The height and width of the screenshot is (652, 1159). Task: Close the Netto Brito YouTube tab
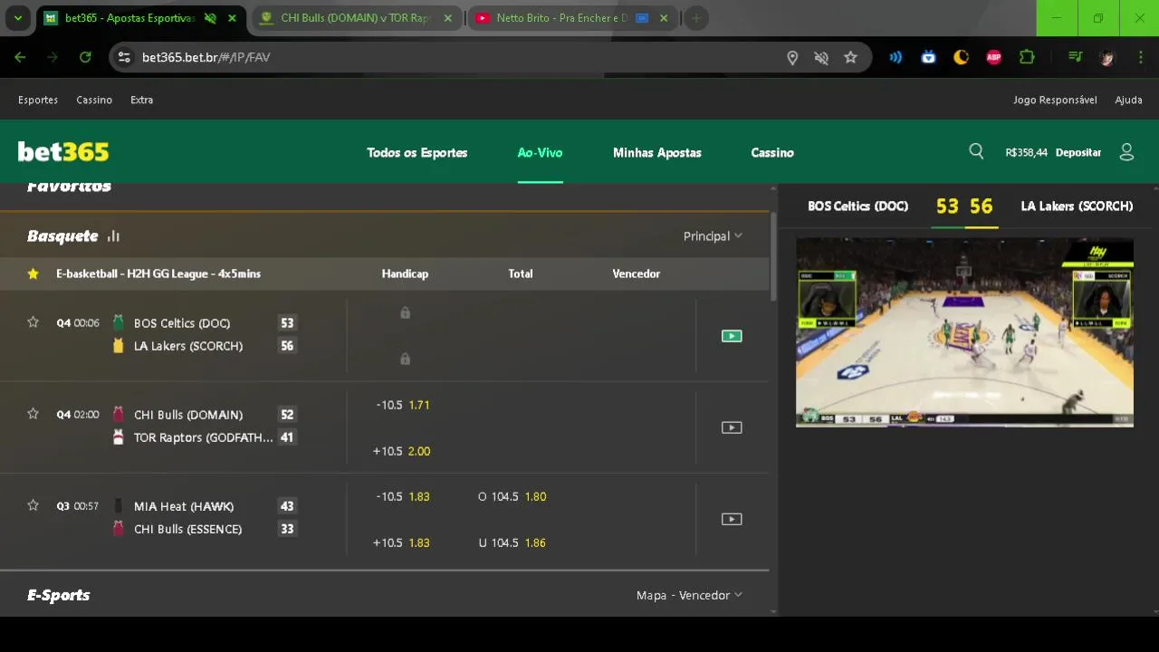pos(664,18)
